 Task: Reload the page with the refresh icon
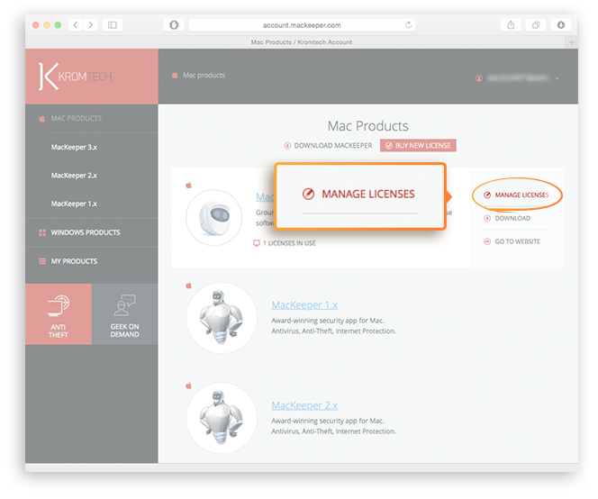tap(409, 25)
